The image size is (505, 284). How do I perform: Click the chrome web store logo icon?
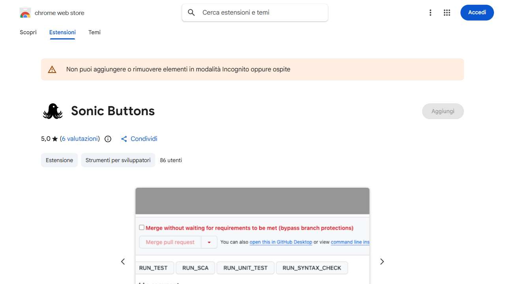[25, 13]
